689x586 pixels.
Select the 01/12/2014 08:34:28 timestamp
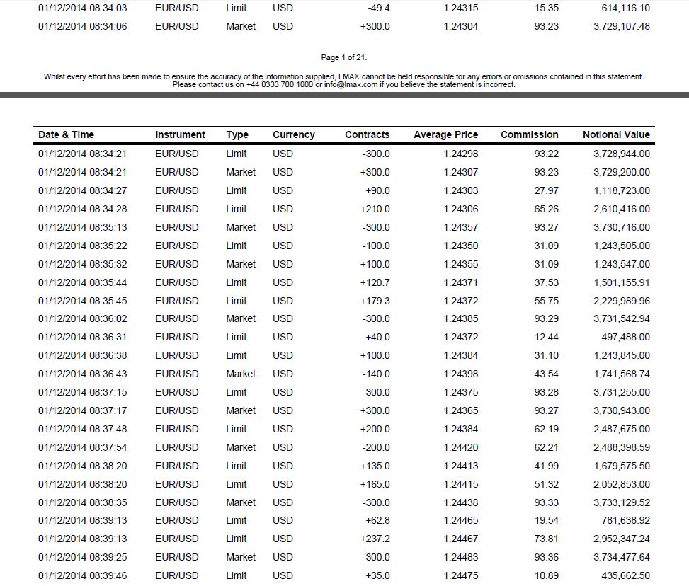click(83, 209)
